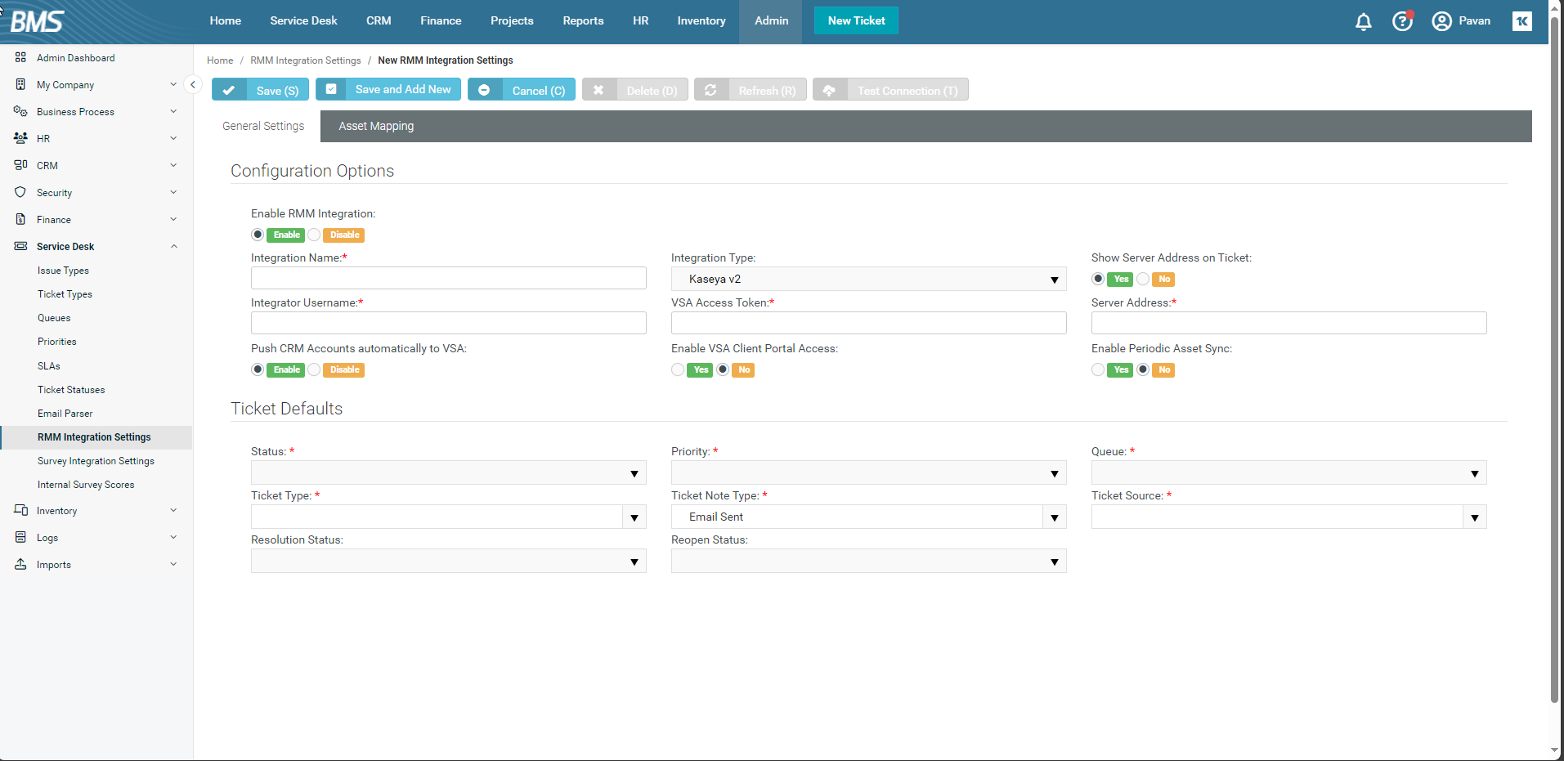Viewport: 1564px width, 761px height.
Task: Click the Save and Add New button
Action: click(388, 90)
